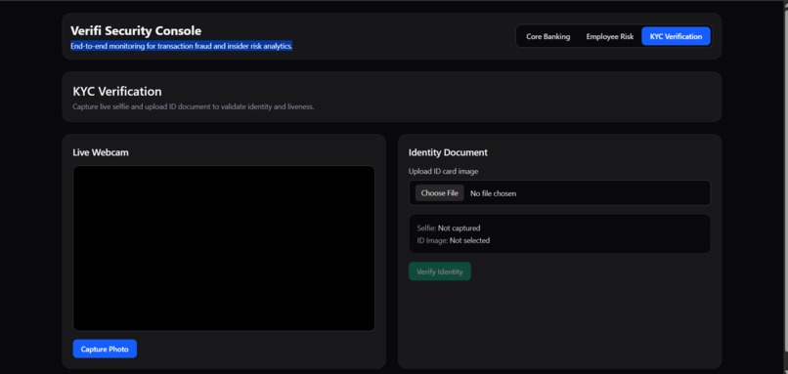Click the Capture Photo button

click(105, 349)
